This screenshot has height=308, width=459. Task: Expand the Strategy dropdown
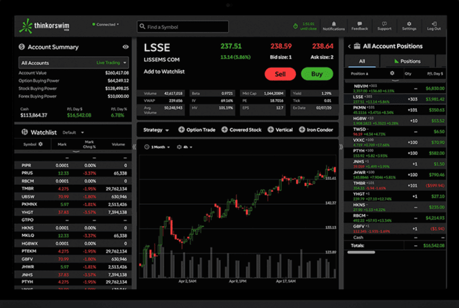156,129
